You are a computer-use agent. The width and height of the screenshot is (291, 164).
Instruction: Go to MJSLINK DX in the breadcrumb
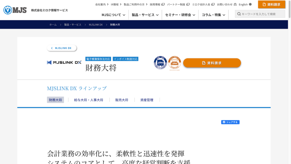click(x=96, y=24)
